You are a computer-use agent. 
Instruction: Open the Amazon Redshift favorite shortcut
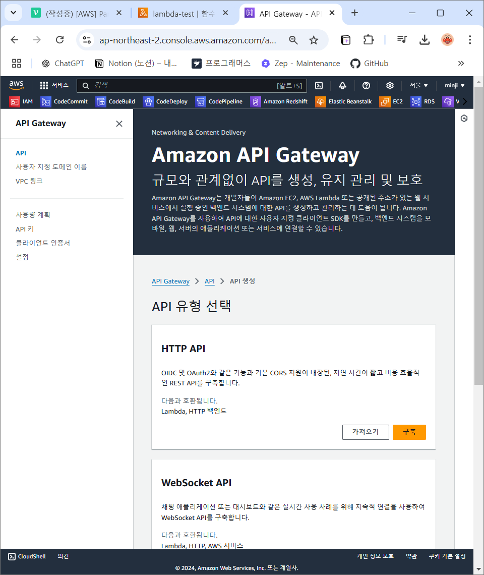coord(279,101)
